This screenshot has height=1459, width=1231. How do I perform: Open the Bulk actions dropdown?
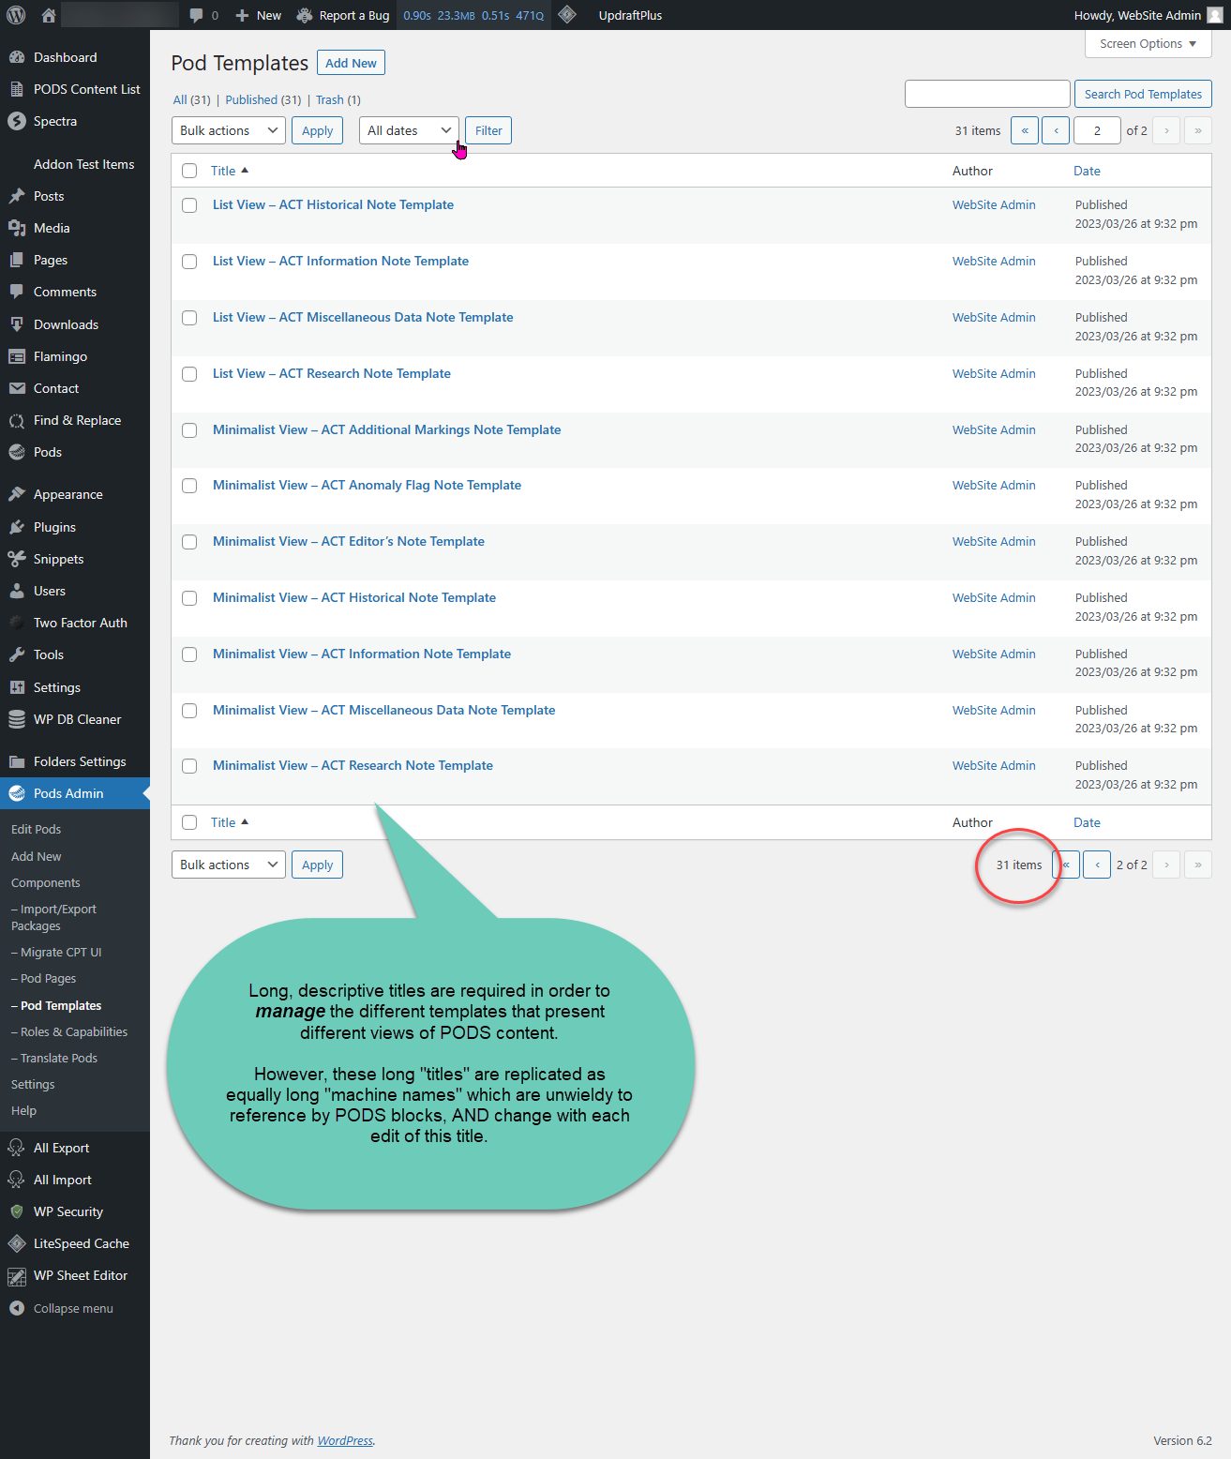coord(228,130)
